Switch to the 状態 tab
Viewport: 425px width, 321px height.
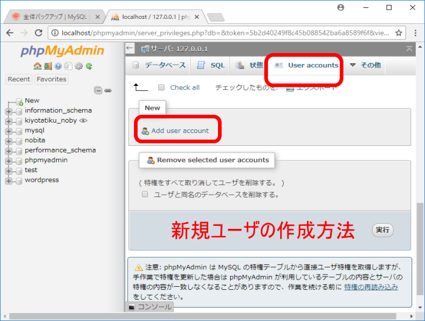[249, 65]
